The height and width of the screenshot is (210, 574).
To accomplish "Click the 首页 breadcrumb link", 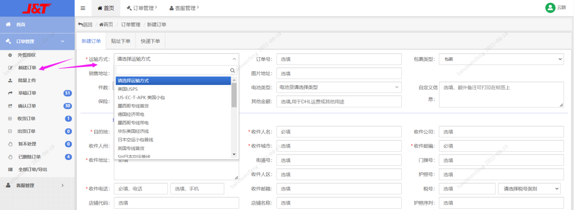I will 106,25.
